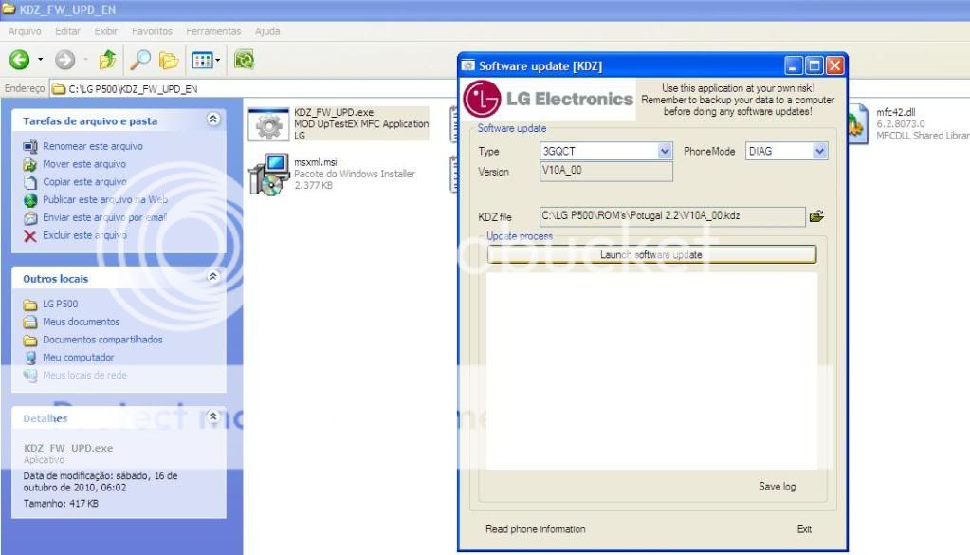Open the Arquivo menu
Viewport: 970px width, 555px height.
25,31
